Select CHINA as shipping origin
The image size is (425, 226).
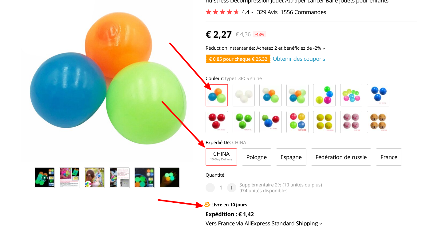pos(221,157)
